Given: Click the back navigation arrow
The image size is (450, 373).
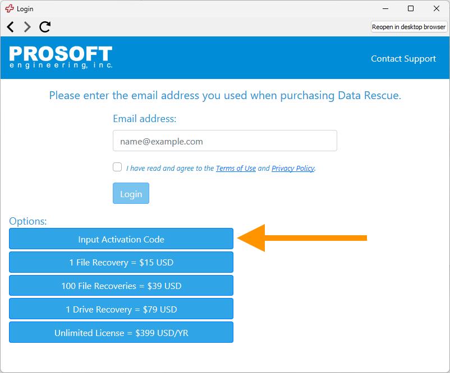Looking at the screenshot, I should click(x=10, y=26).
